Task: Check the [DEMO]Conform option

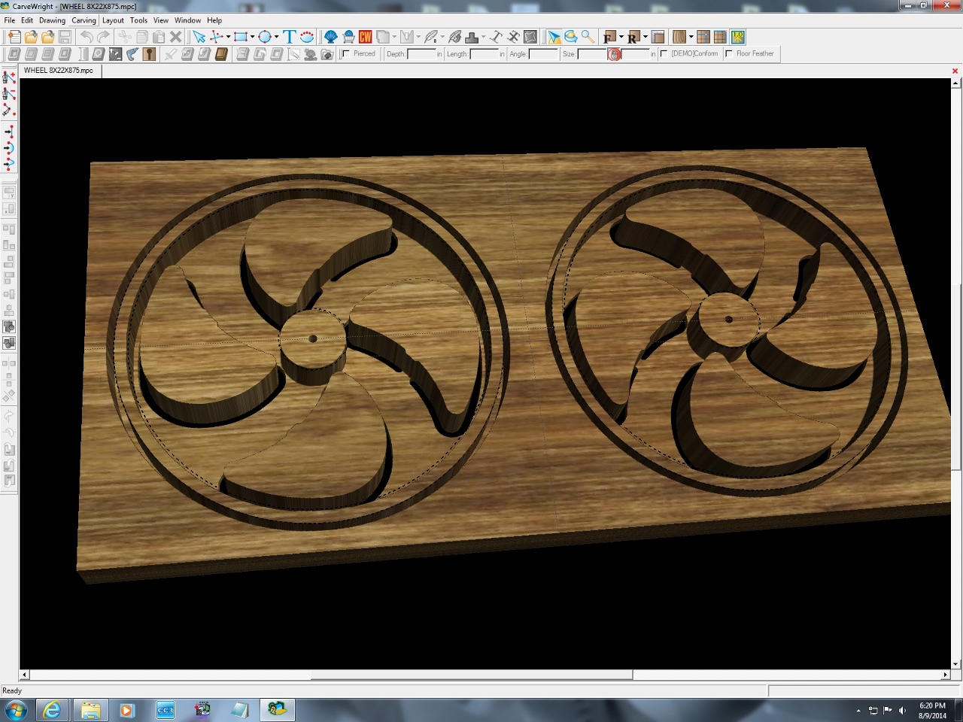Action: 664,54
